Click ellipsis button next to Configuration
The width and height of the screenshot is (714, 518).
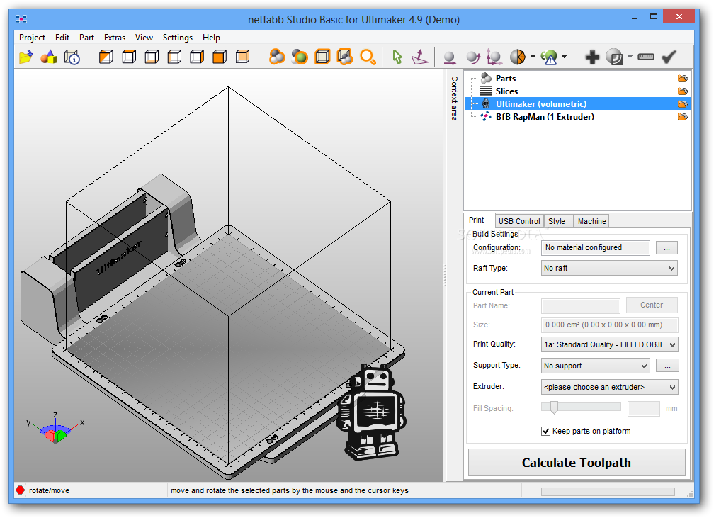(x=667, y=247)
